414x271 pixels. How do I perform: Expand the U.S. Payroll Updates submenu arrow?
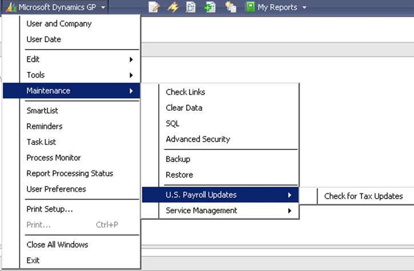coord(290,195)
